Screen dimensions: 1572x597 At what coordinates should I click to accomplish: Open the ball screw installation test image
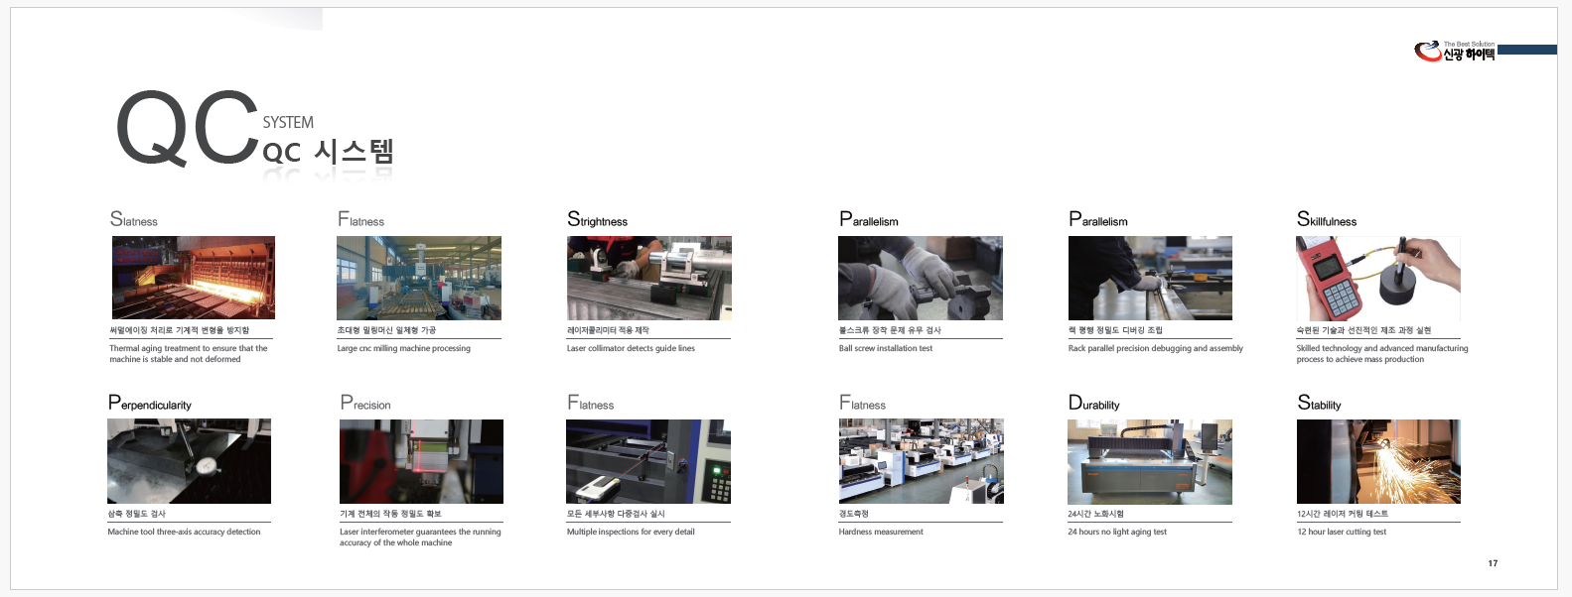920,278
